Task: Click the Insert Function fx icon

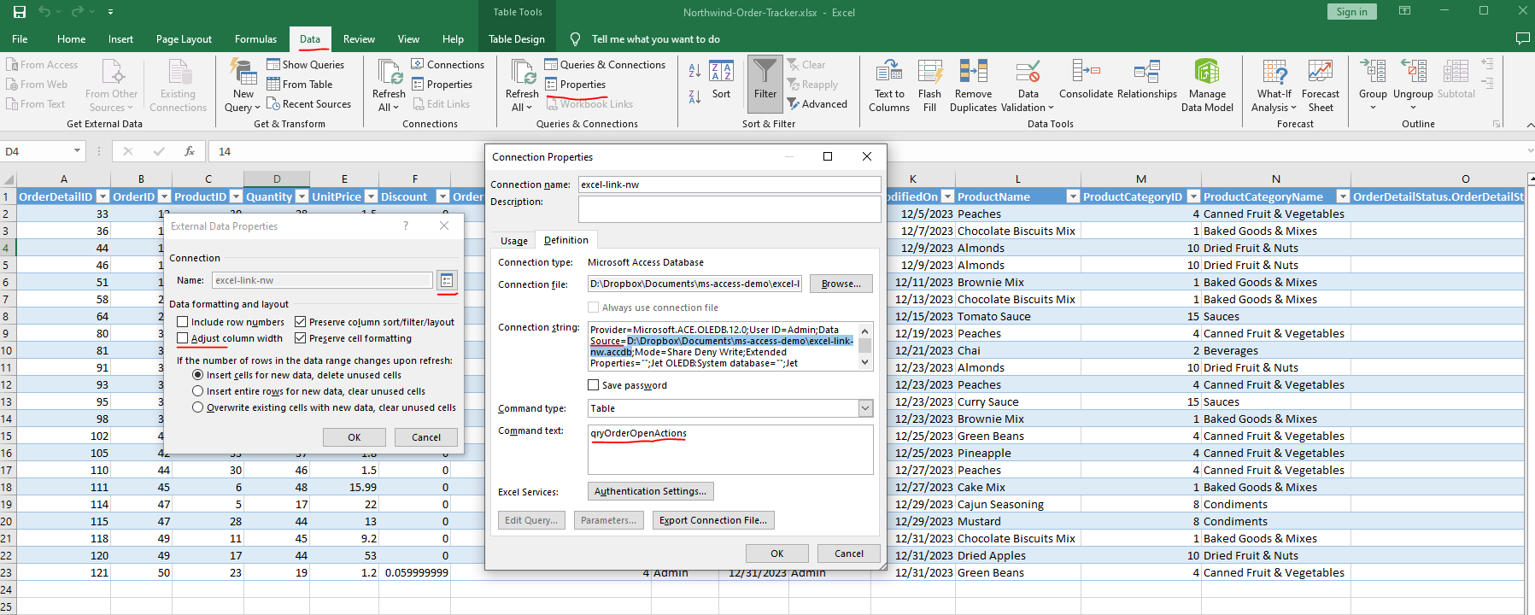Action: [x=190, y=151]
